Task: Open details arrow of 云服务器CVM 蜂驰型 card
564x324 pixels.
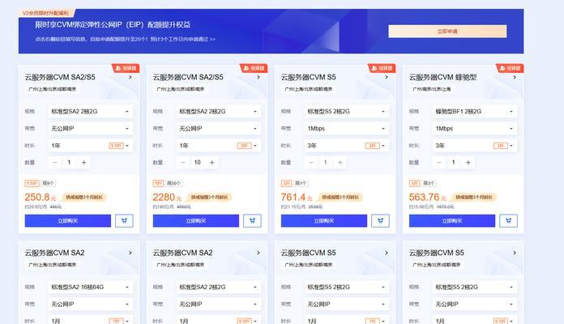Action: pyautogui.click(x=515, y=77)
